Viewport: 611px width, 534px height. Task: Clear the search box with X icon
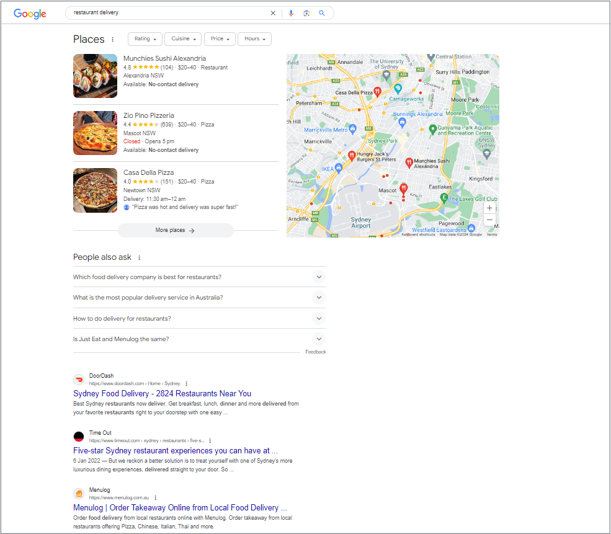click(x=273, y=13)
